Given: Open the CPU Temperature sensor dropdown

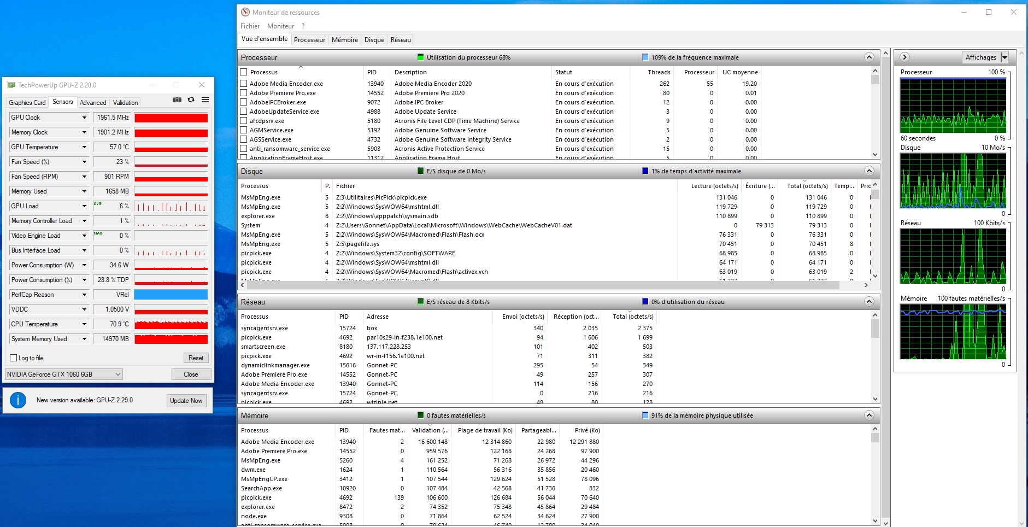Looking at the screenshot, I should (x=84, y=324).
